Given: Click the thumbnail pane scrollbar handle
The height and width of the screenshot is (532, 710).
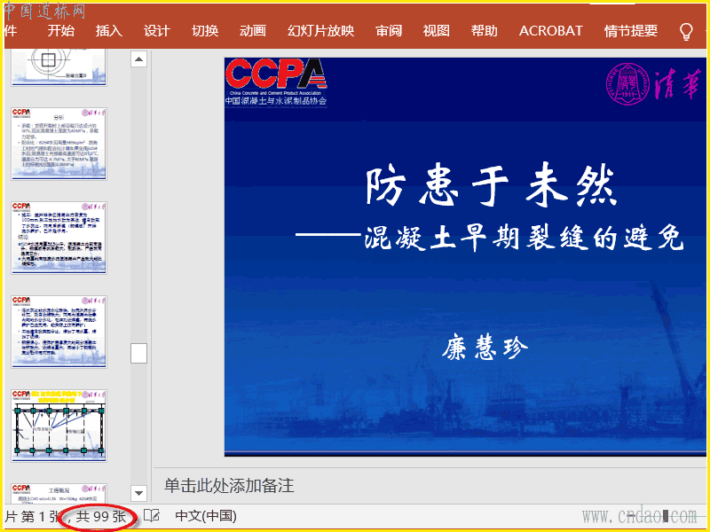Looking at the screenshot, I should [x=139, y=353].
